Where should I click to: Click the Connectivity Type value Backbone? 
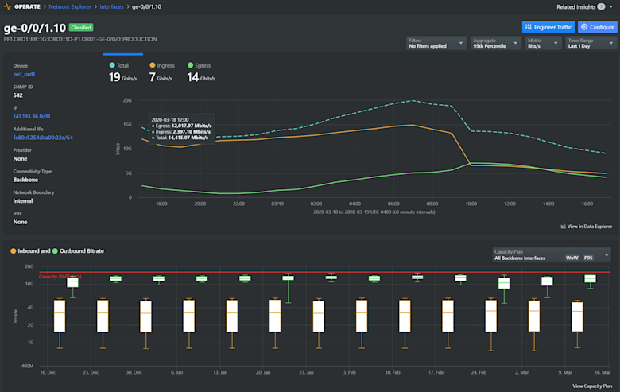coord(25,180)
